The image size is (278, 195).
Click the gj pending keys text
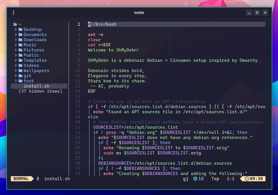point(186,179)
